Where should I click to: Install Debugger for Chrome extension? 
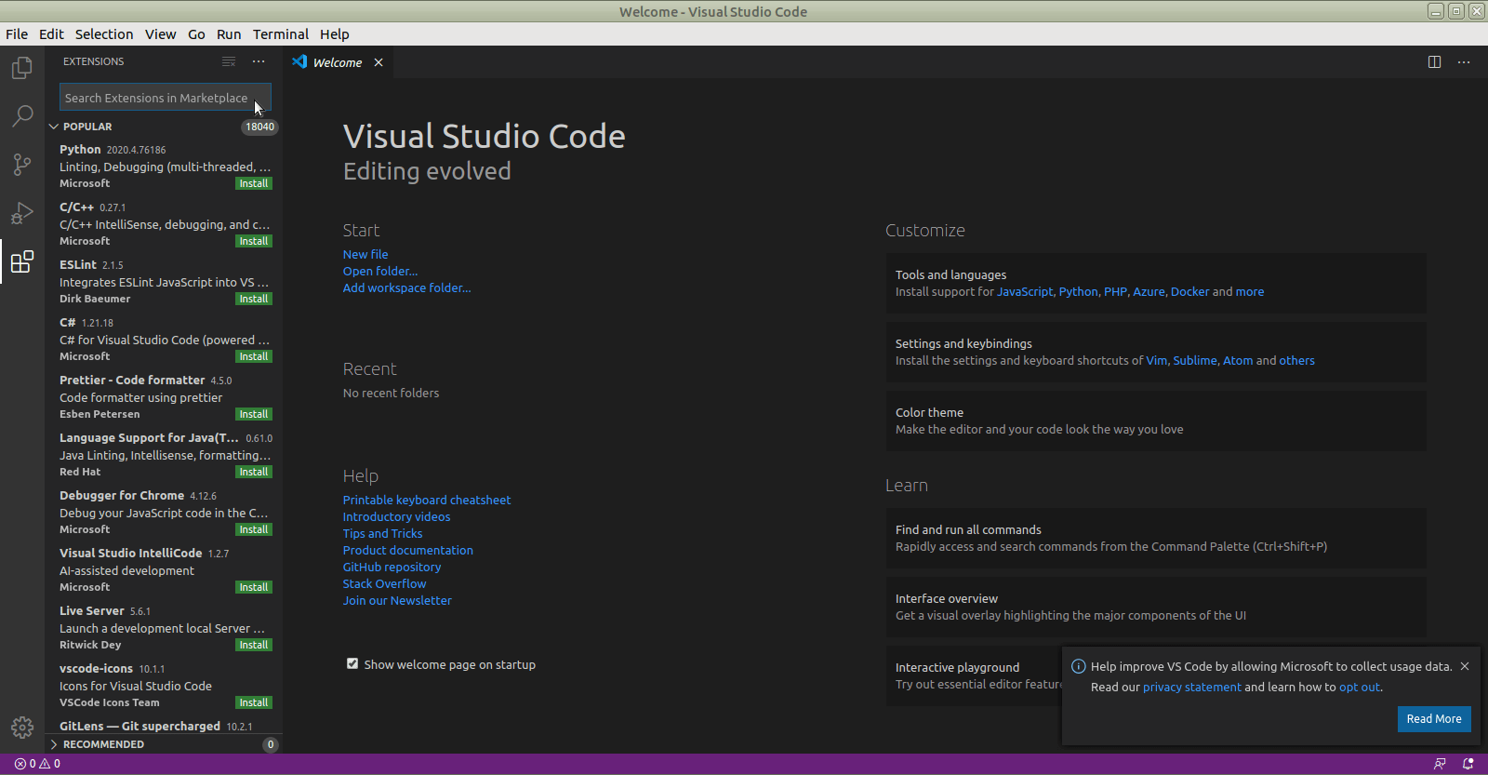coord(254,530)
